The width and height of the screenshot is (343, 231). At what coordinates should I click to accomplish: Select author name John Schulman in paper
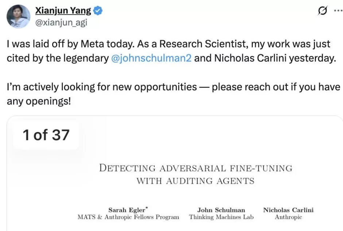click(x=221, y=210)
